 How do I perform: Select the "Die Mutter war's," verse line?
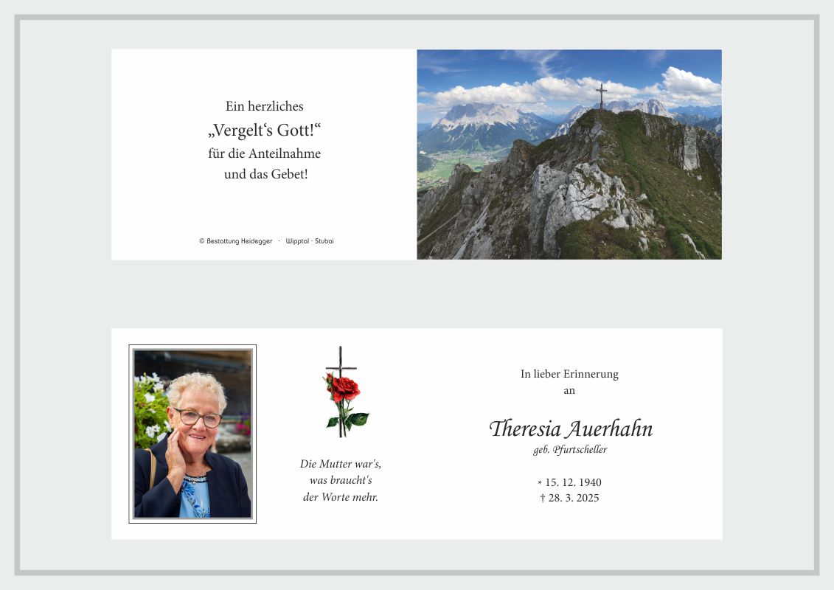click(340, 464)
